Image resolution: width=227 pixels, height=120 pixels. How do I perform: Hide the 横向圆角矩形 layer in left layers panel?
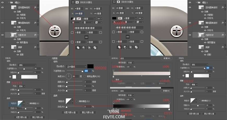3,23
